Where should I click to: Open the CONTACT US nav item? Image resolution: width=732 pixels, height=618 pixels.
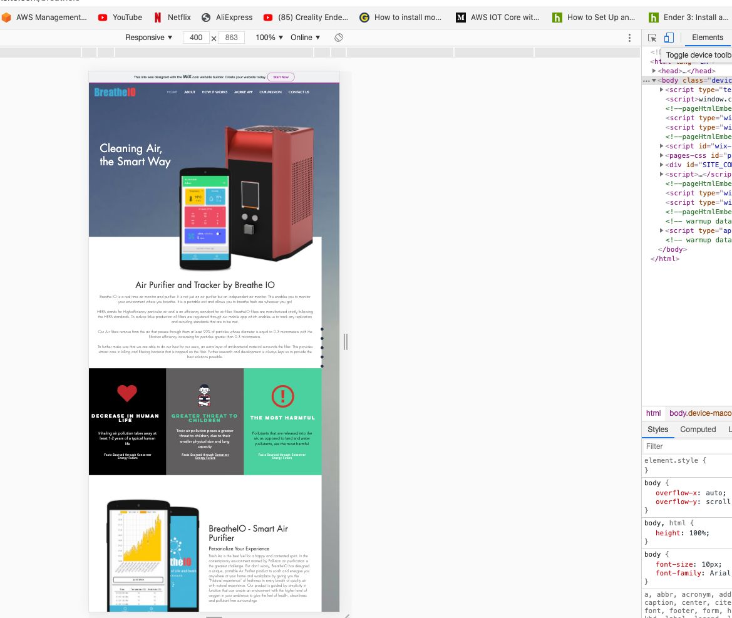tap(299, 92)
